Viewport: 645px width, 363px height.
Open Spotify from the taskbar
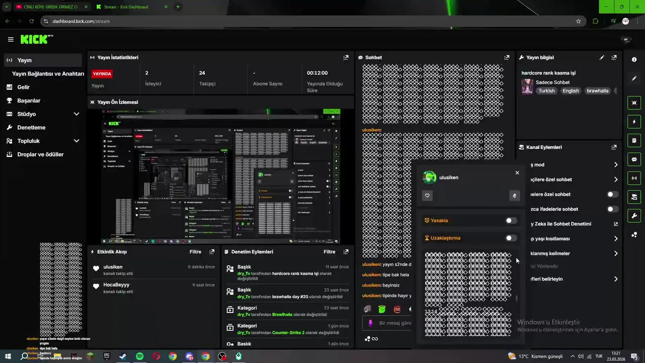[140, 356]
